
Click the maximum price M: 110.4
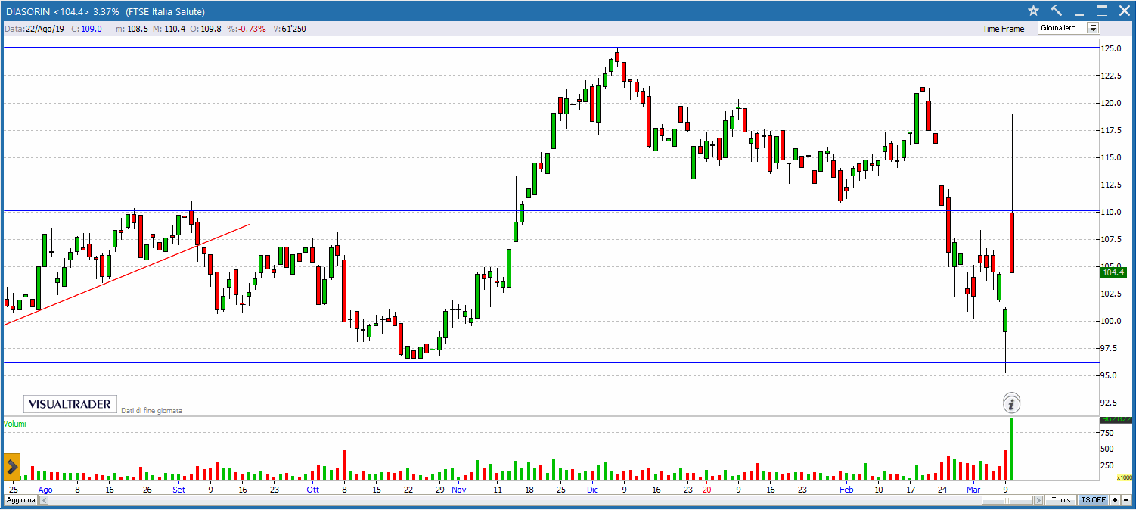pos(169,29)
